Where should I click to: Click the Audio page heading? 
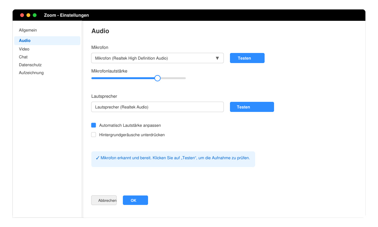point(100,31)
